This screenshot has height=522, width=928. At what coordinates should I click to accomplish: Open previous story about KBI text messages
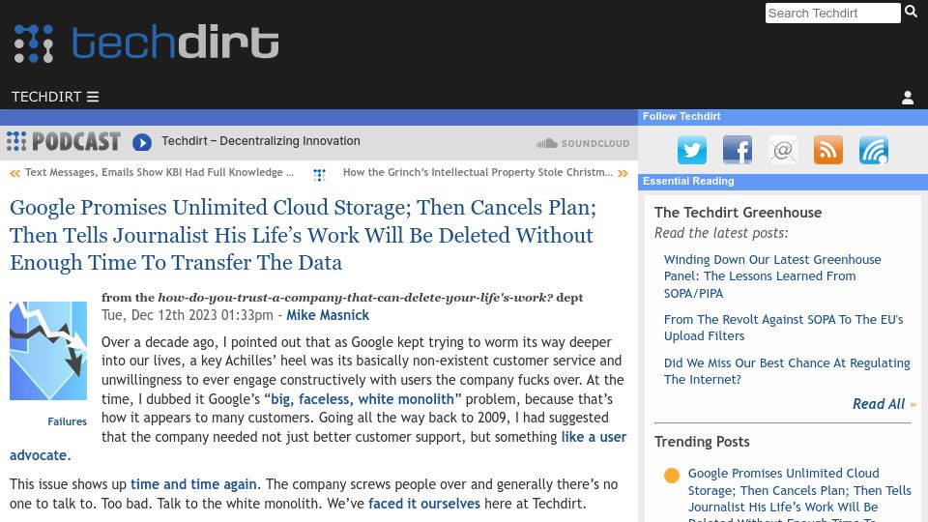[159, 172]
